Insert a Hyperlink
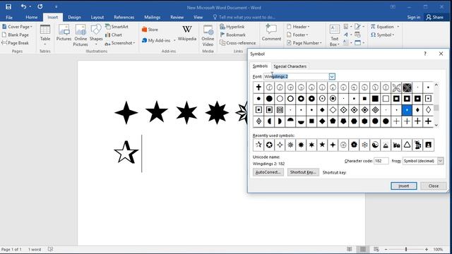 click(232, 27)
